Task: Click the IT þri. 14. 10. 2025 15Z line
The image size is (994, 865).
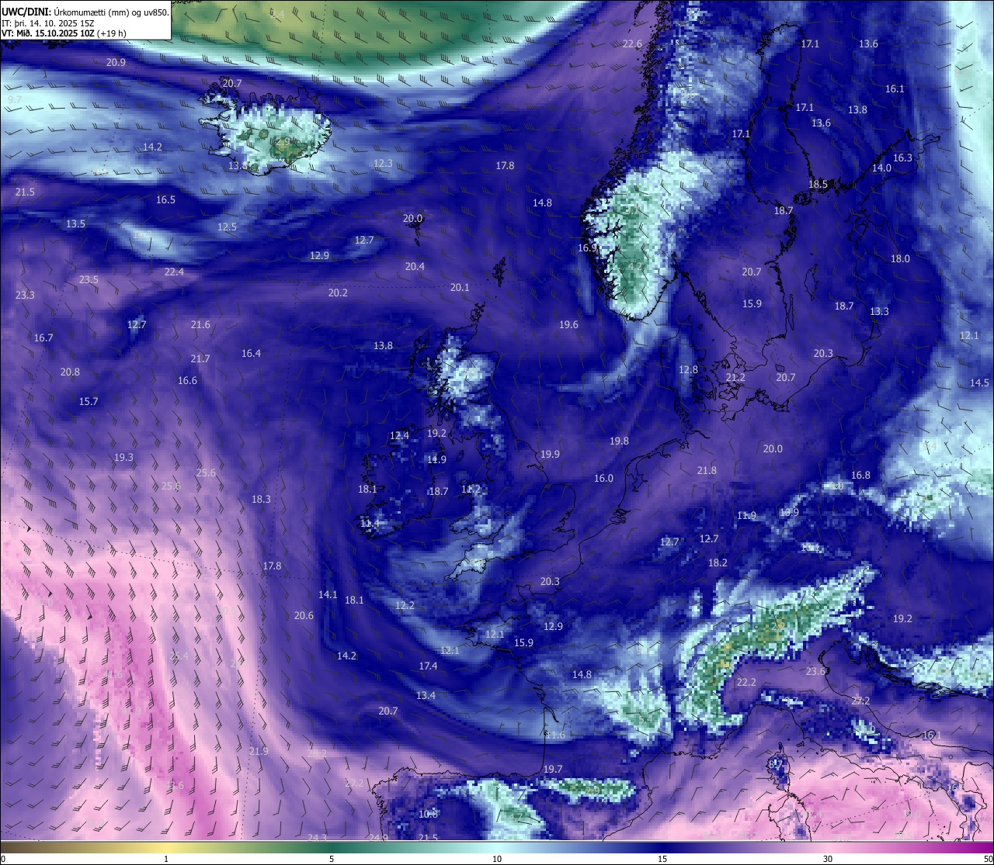Action: 47,23
